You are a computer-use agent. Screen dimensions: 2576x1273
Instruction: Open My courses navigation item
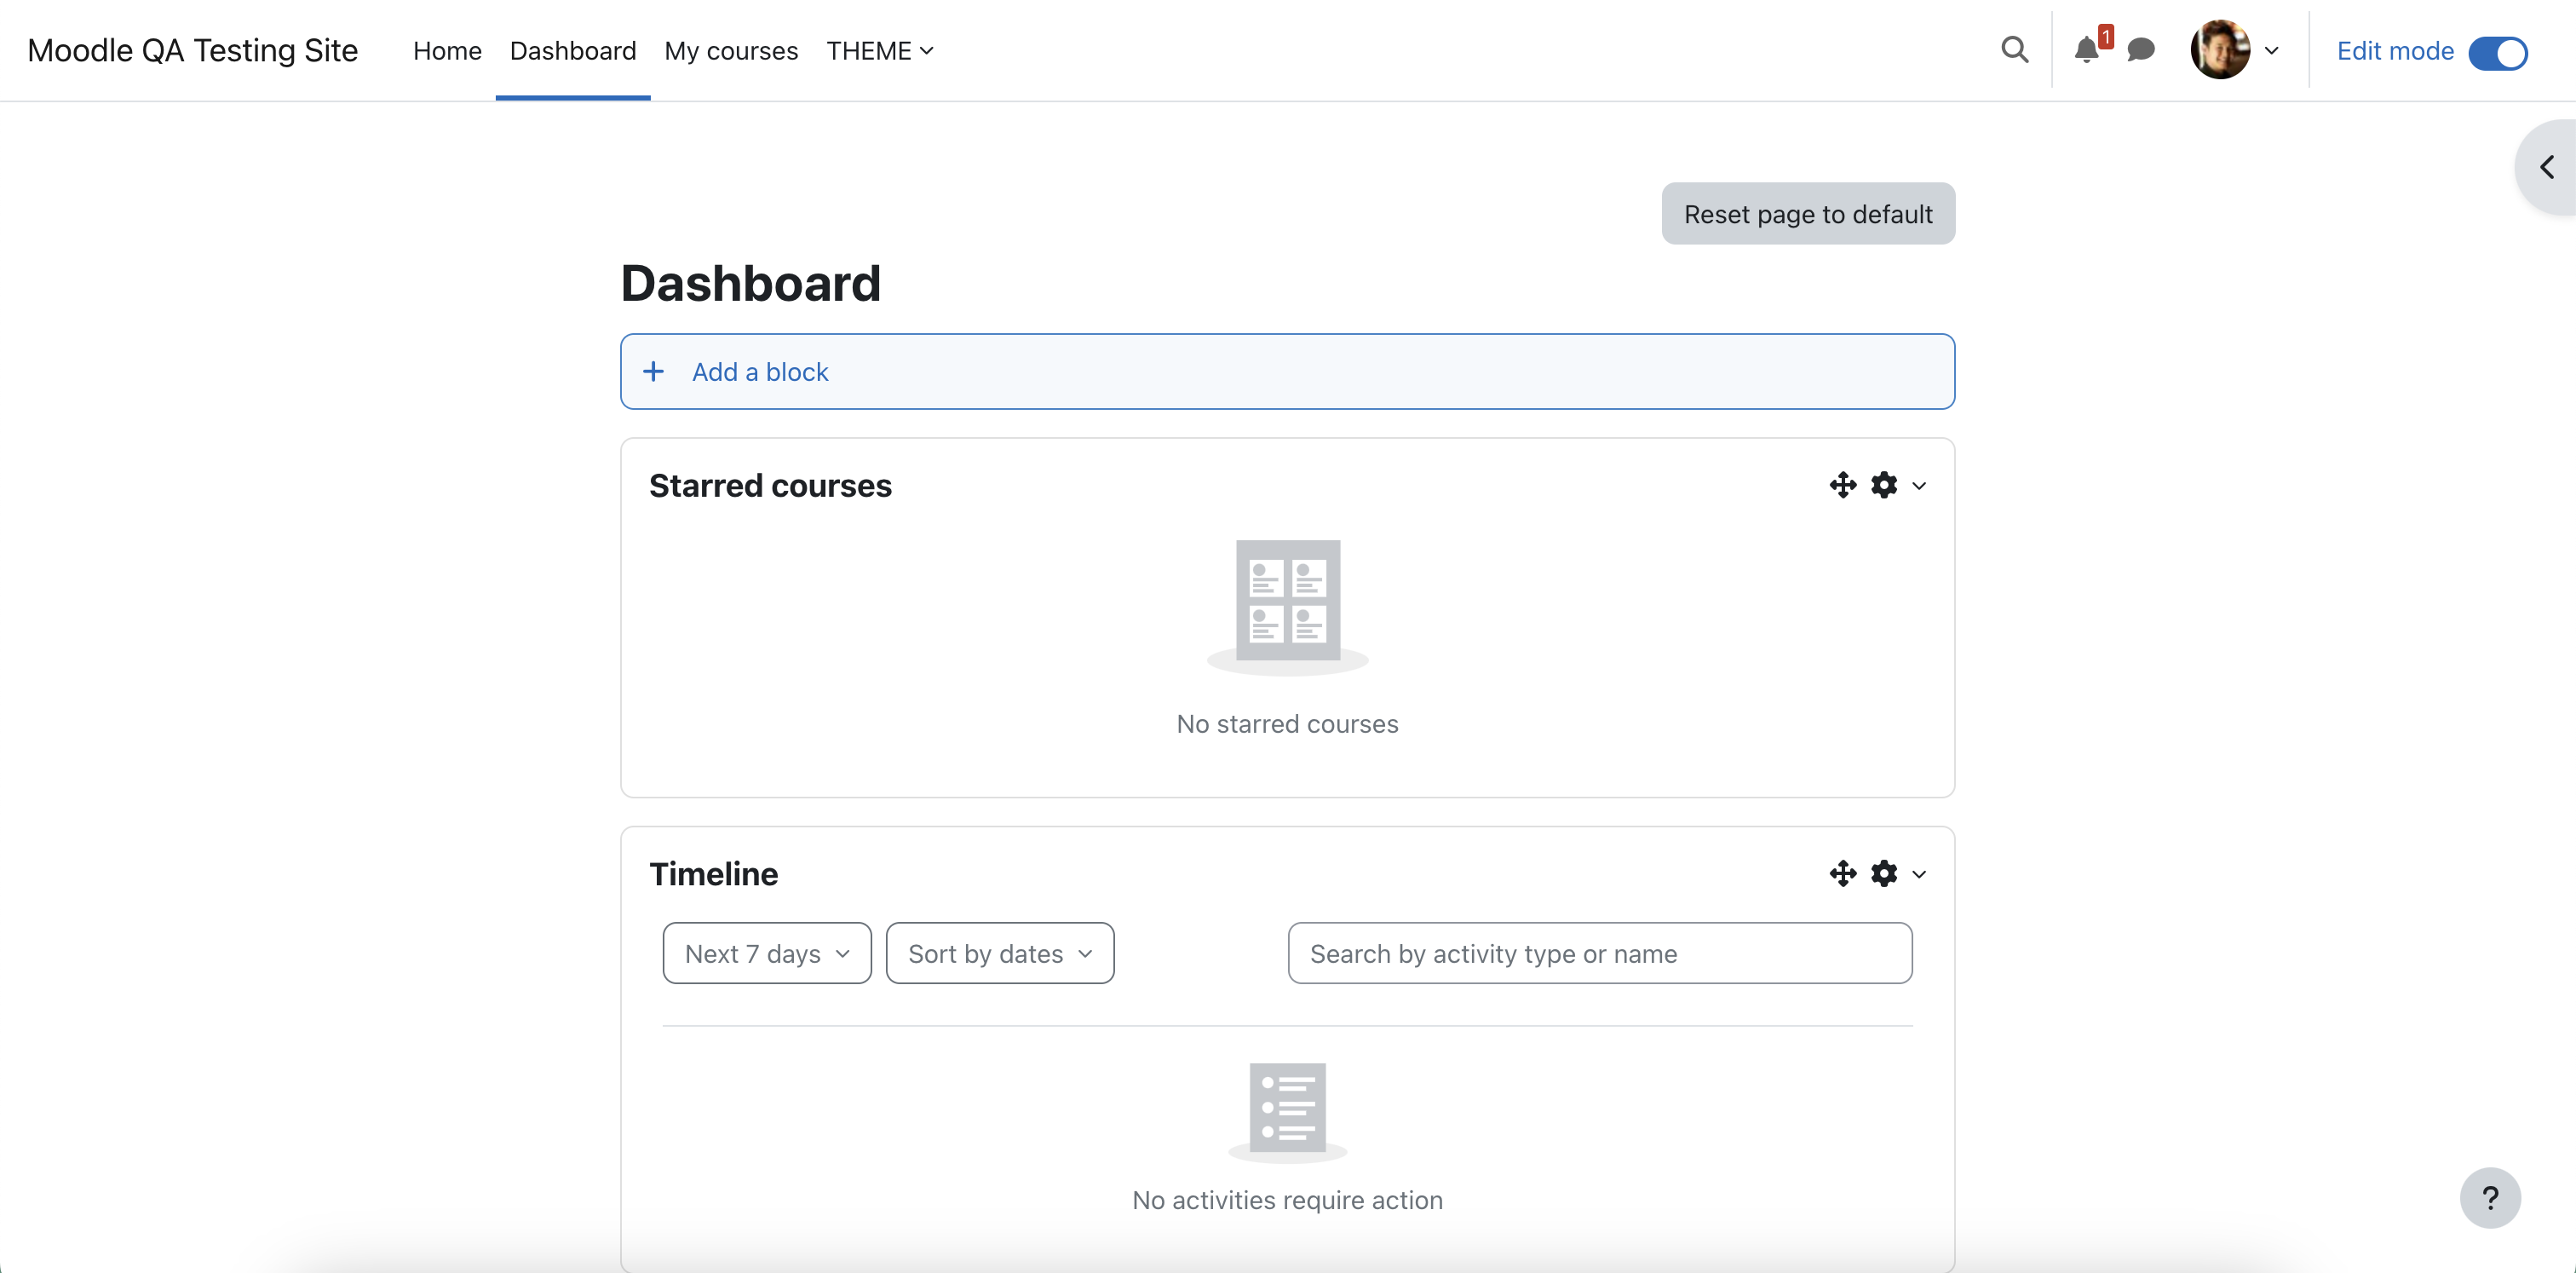tap(731, 51)
